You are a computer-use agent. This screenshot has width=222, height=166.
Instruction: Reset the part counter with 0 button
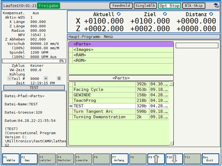click(x=59, y=78)
